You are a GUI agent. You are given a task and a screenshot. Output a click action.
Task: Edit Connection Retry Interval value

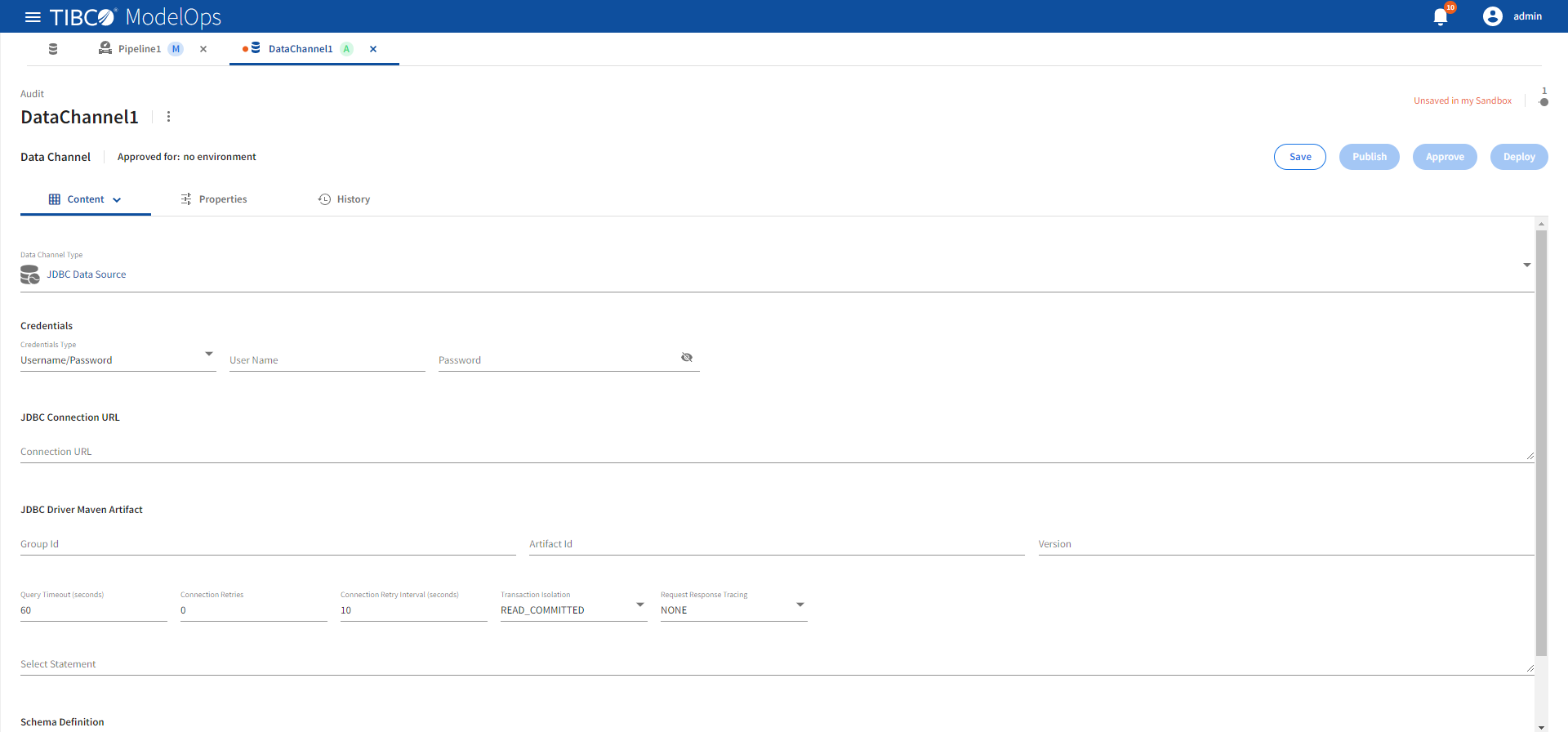click(414, 610)
